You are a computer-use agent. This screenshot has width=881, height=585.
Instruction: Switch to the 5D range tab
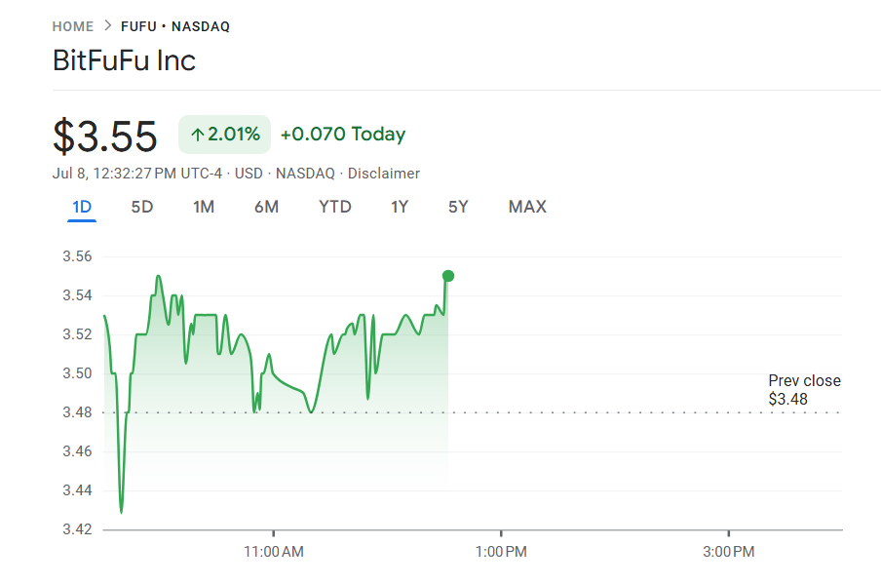pyautogui.click(x=142, y=207)
